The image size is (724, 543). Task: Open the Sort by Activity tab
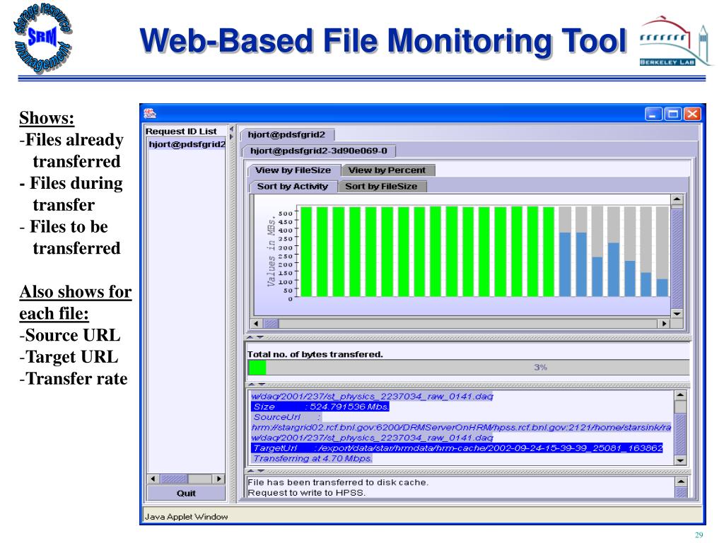click(x=292, y=187)
